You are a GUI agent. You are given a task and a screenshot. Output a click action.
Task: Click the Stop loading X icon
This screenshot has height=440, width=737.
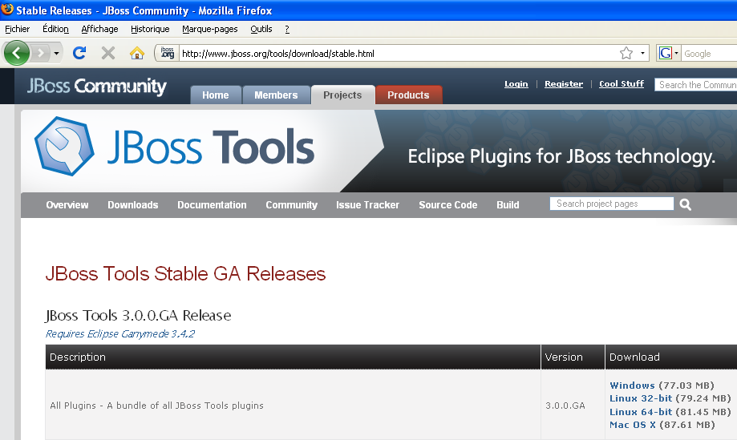108,54
